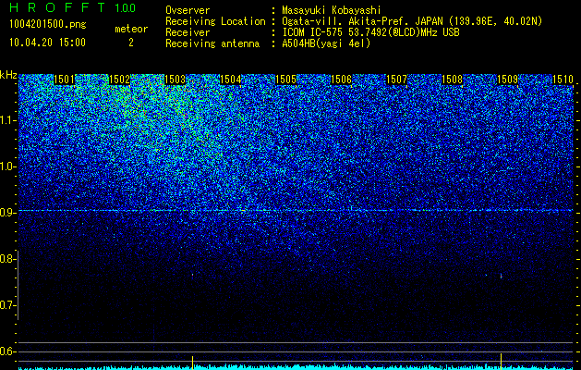The image size is (581, 370).
Task: Click the meteor echo dot near 1509
Action: [x=501, y=276]
